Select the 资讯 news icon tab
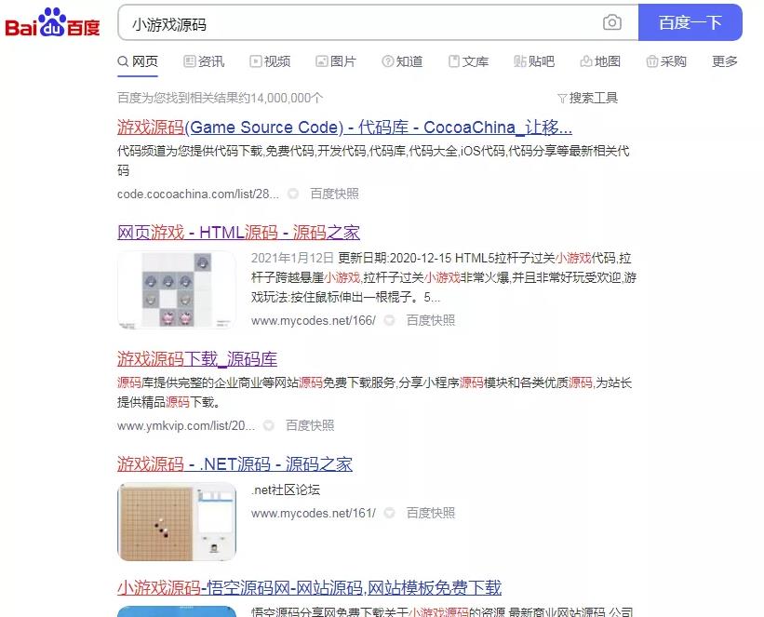The height and width of the screenshot is (617, 764). tap(203, 60)
